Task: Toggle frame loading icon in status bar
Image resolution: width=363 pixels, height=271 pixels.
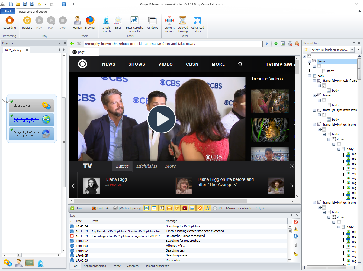Action: tap(162, 208)
